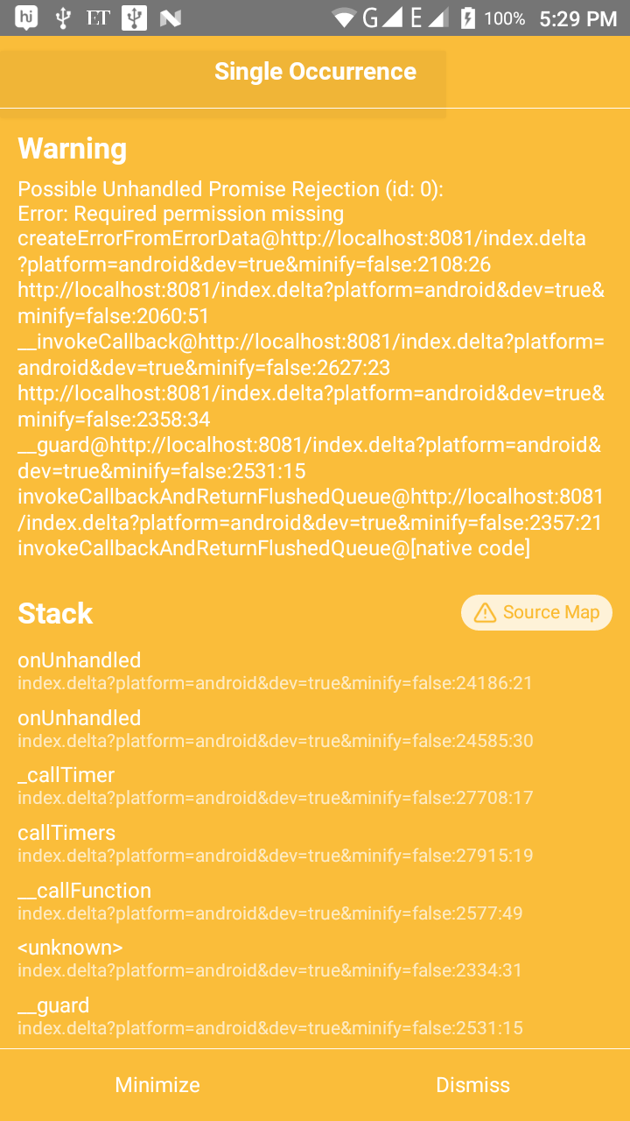The image size is (630, 1121).
Task: Click the battery indicator in status bar
Action: click(x=466, y=16)
